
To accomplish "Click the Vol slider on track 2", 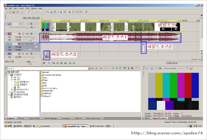I will [x=32, y=37].
